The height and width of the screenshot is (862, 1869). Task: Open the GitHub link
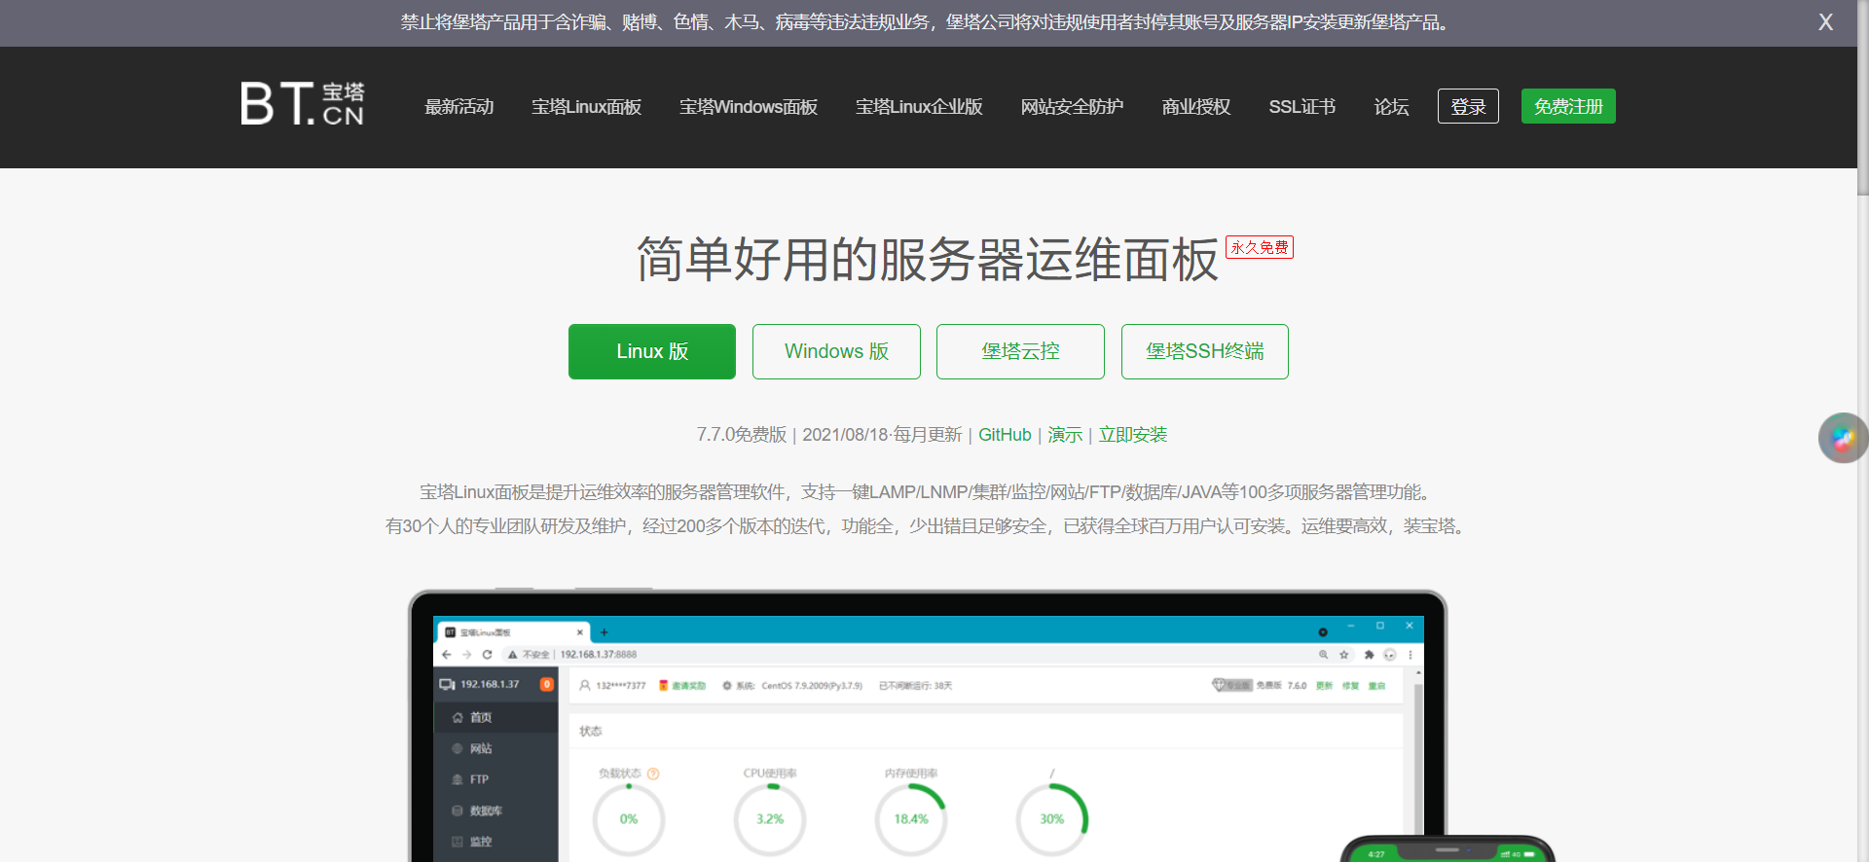(1005, 435)
